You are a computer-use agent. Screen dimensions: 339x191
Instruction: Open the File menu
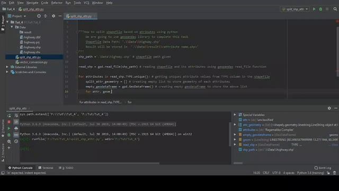4,3
